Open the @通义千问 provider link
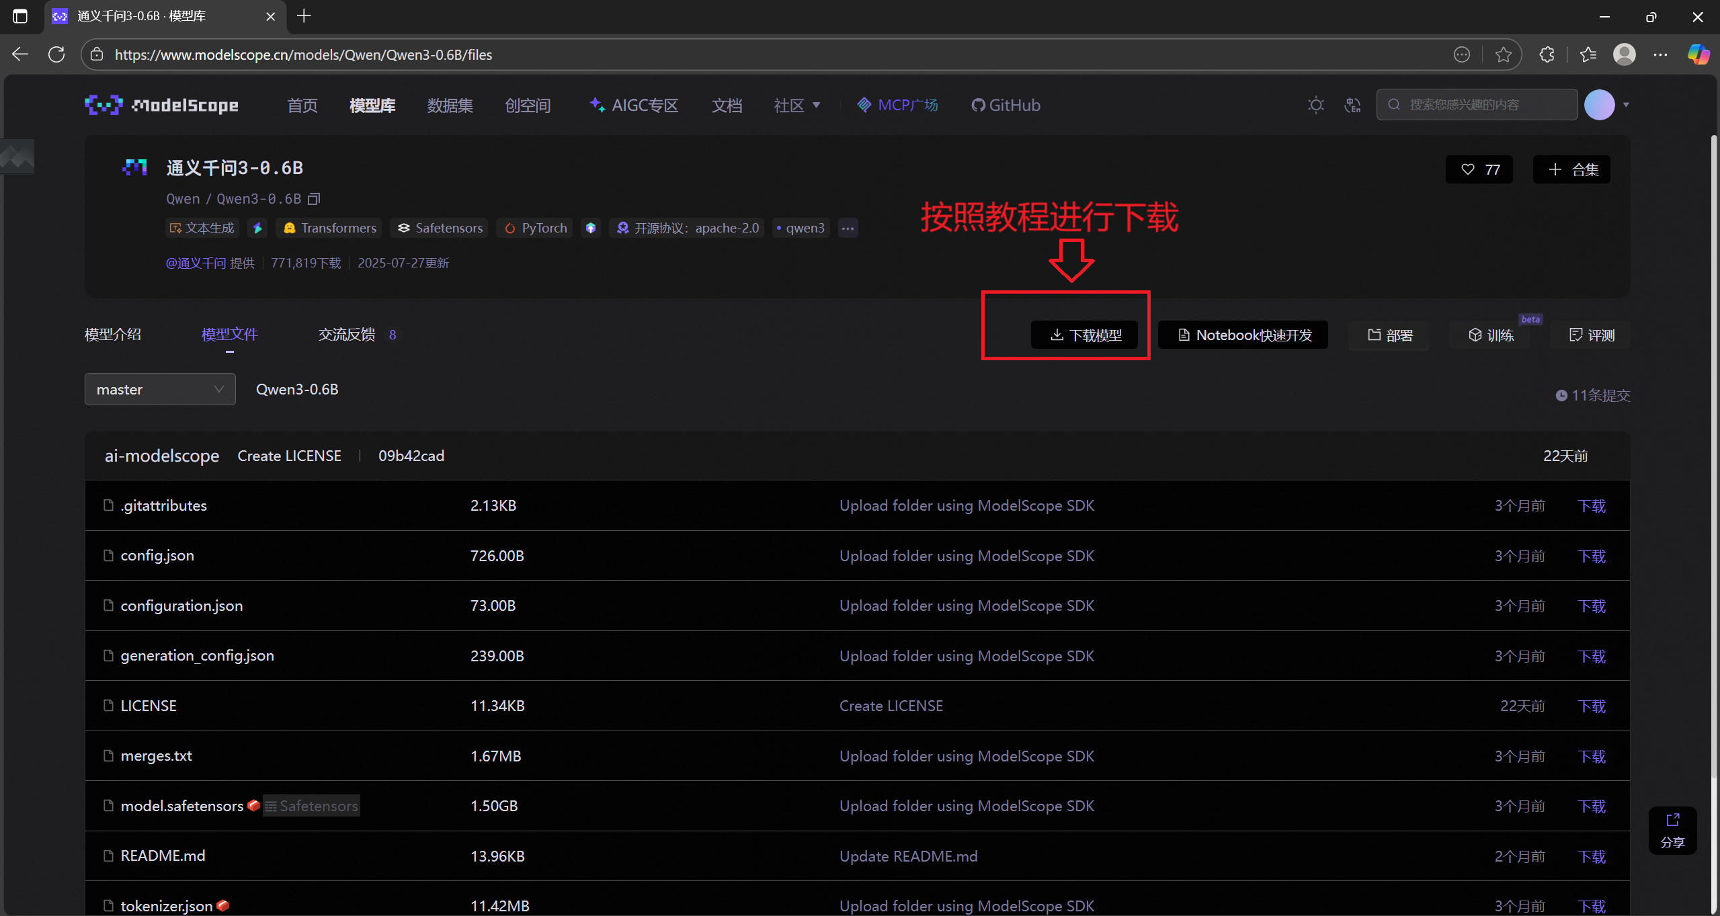 (x=196, y=263)
